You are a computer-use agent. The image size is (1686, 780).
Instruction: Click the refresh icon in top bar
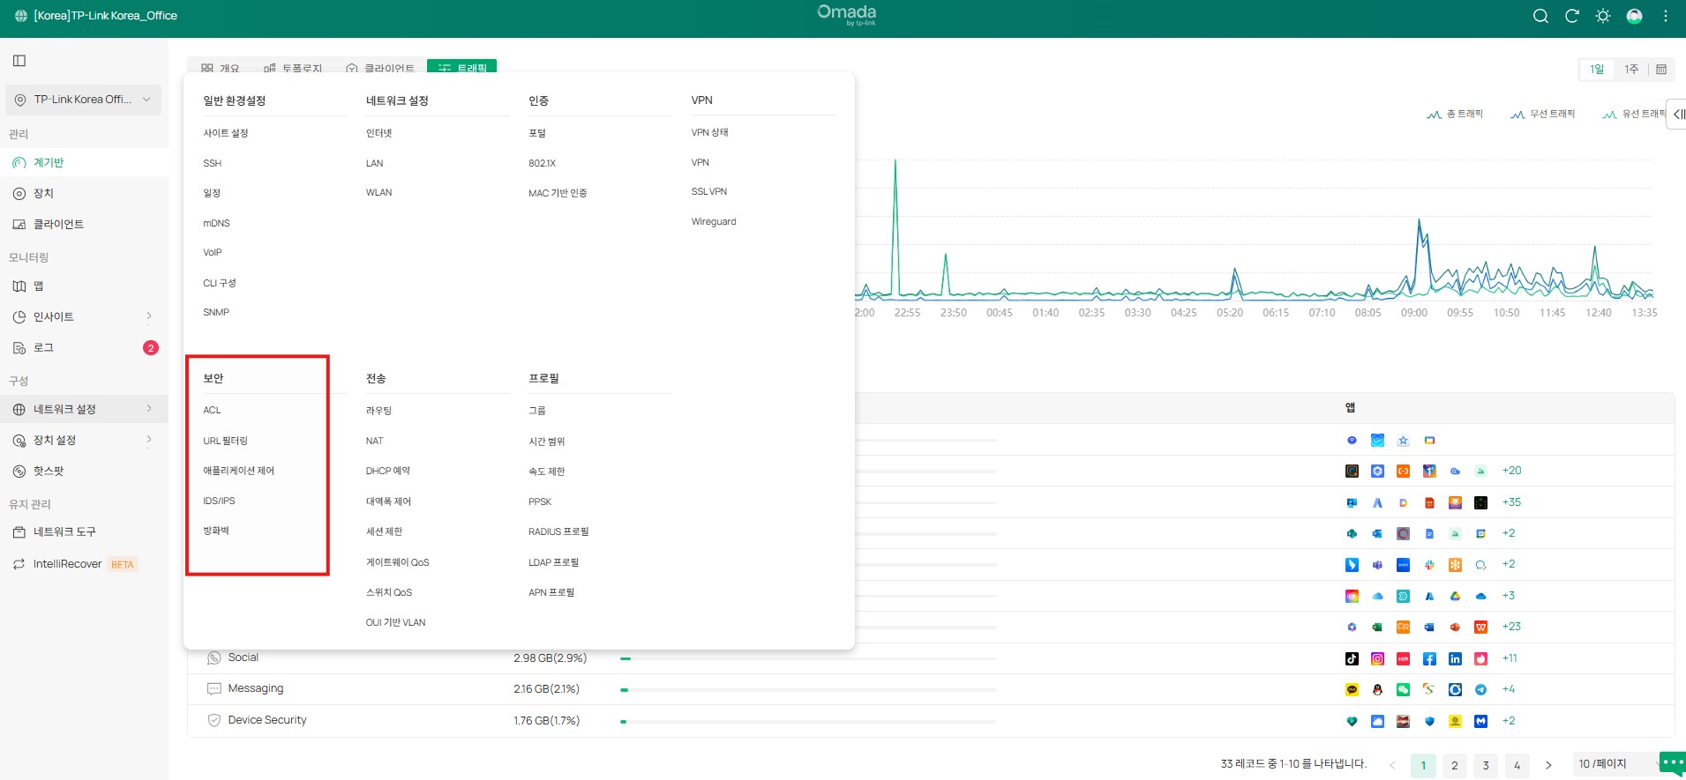tap(1571, 16)
